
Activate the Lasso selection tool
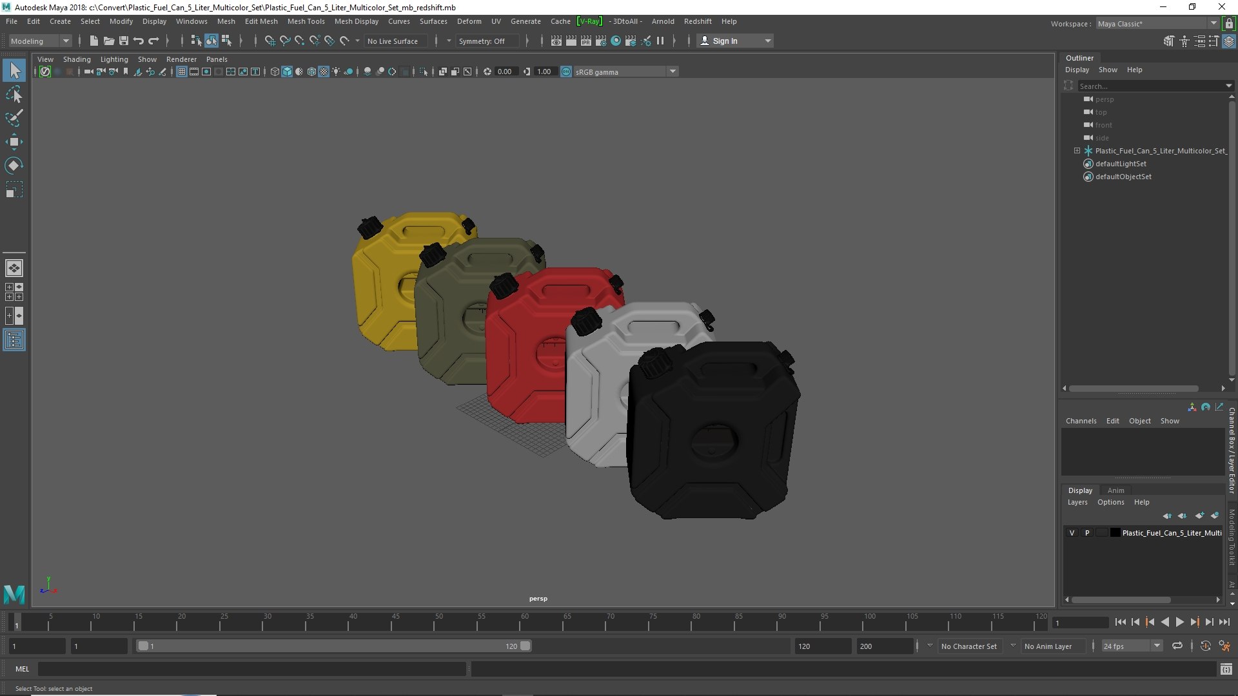click(14, 95)
